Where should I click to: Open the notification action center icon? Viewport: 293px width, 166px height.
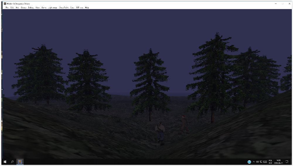(x=287, y=162)
